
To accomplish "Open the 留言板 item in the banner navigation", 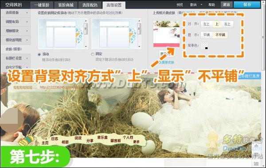I will 116,141.
